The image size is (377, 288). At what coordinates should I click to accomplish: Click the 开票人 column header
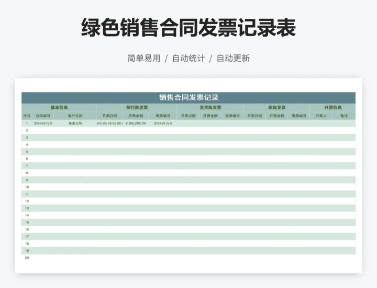tap(321, 116)
